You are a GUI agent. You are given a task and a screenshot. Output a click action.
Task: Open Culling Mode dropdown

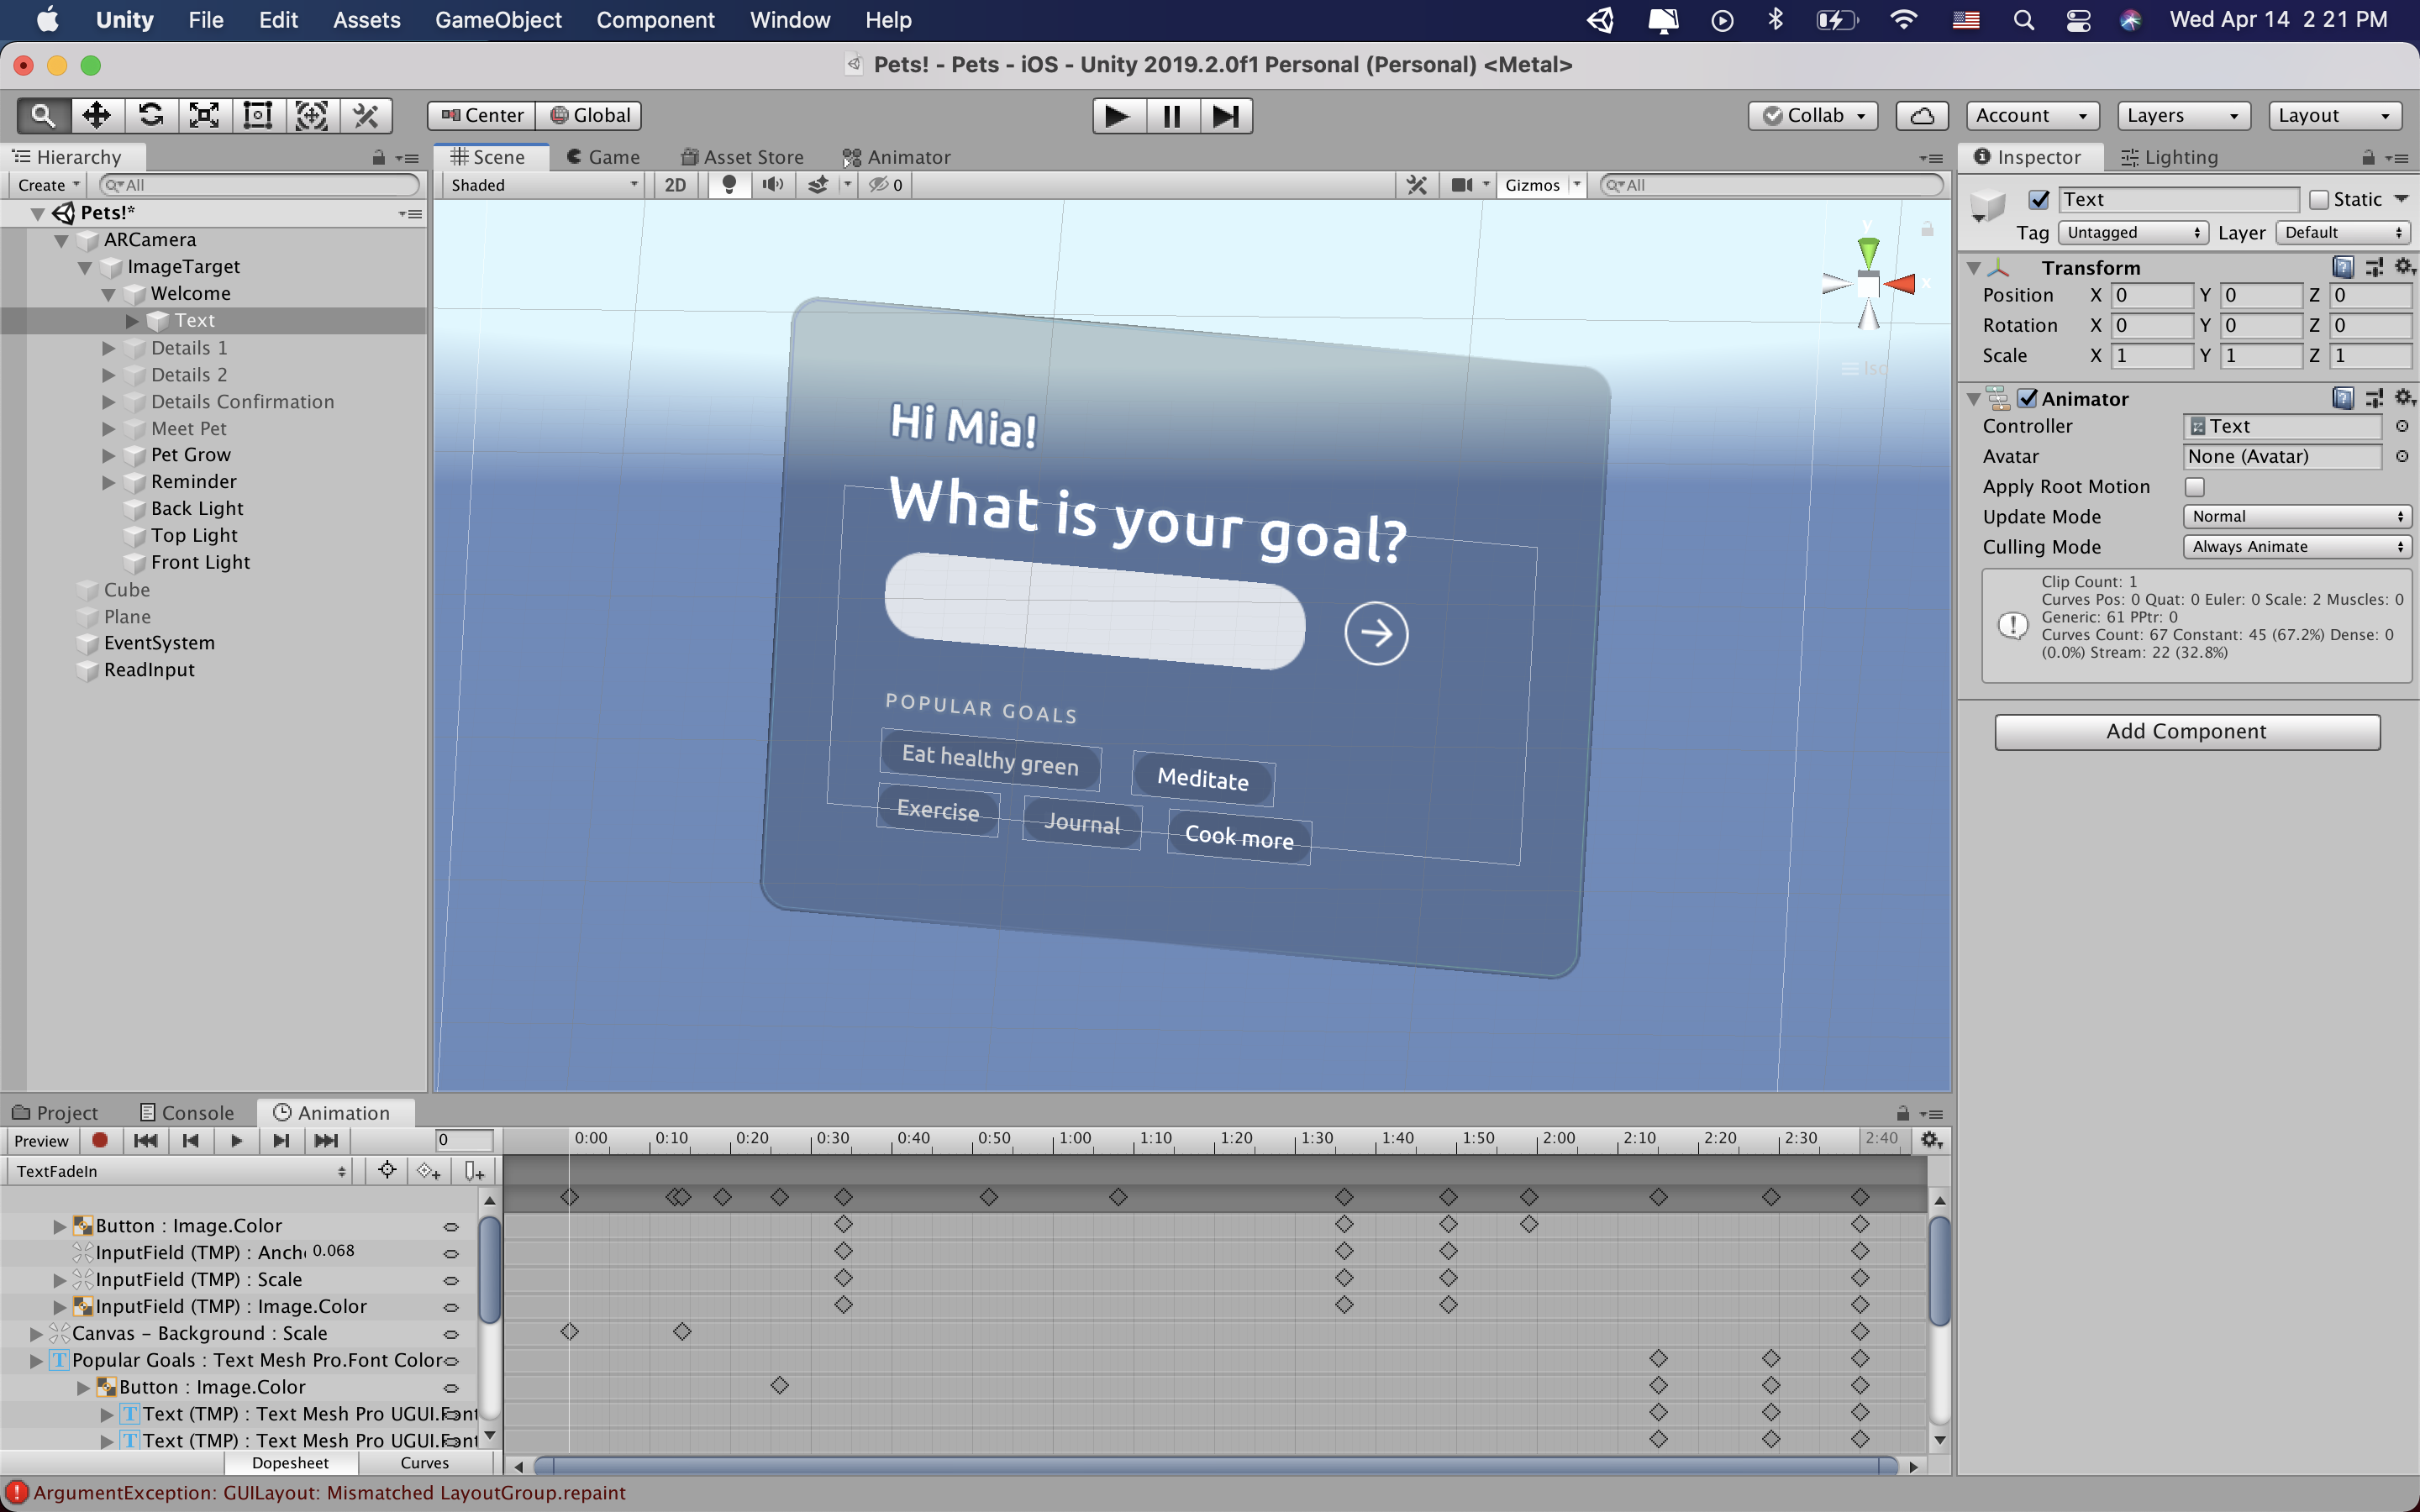(x=2297, y=546)
